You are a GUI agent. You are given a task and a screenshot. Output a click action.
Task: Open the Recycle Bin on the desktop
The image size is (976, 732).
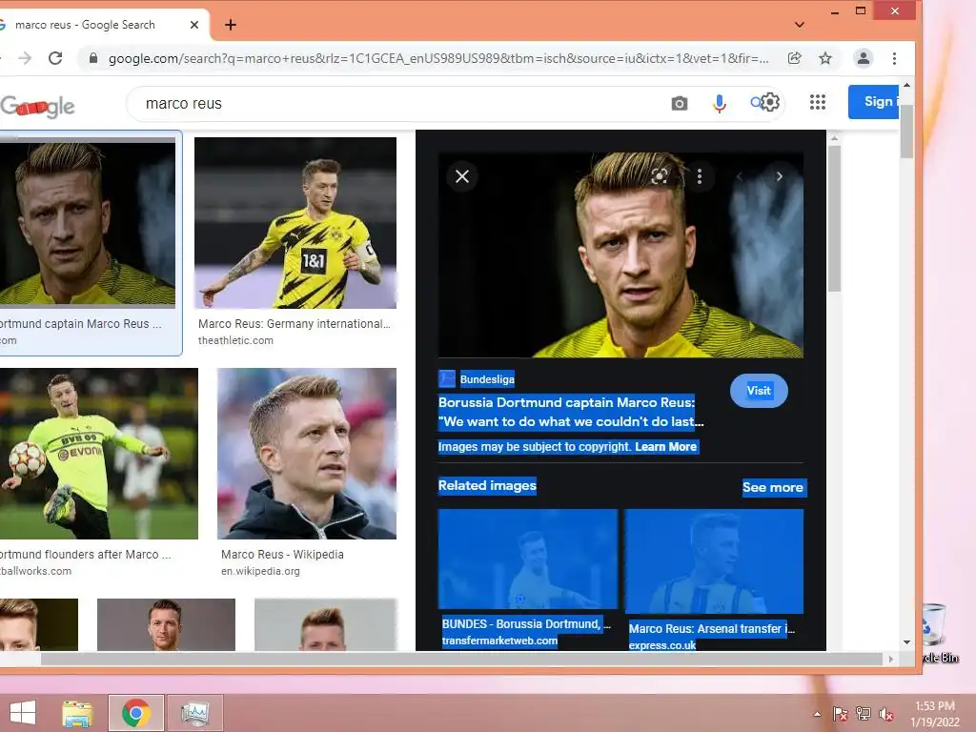click(x=937, y=633)
